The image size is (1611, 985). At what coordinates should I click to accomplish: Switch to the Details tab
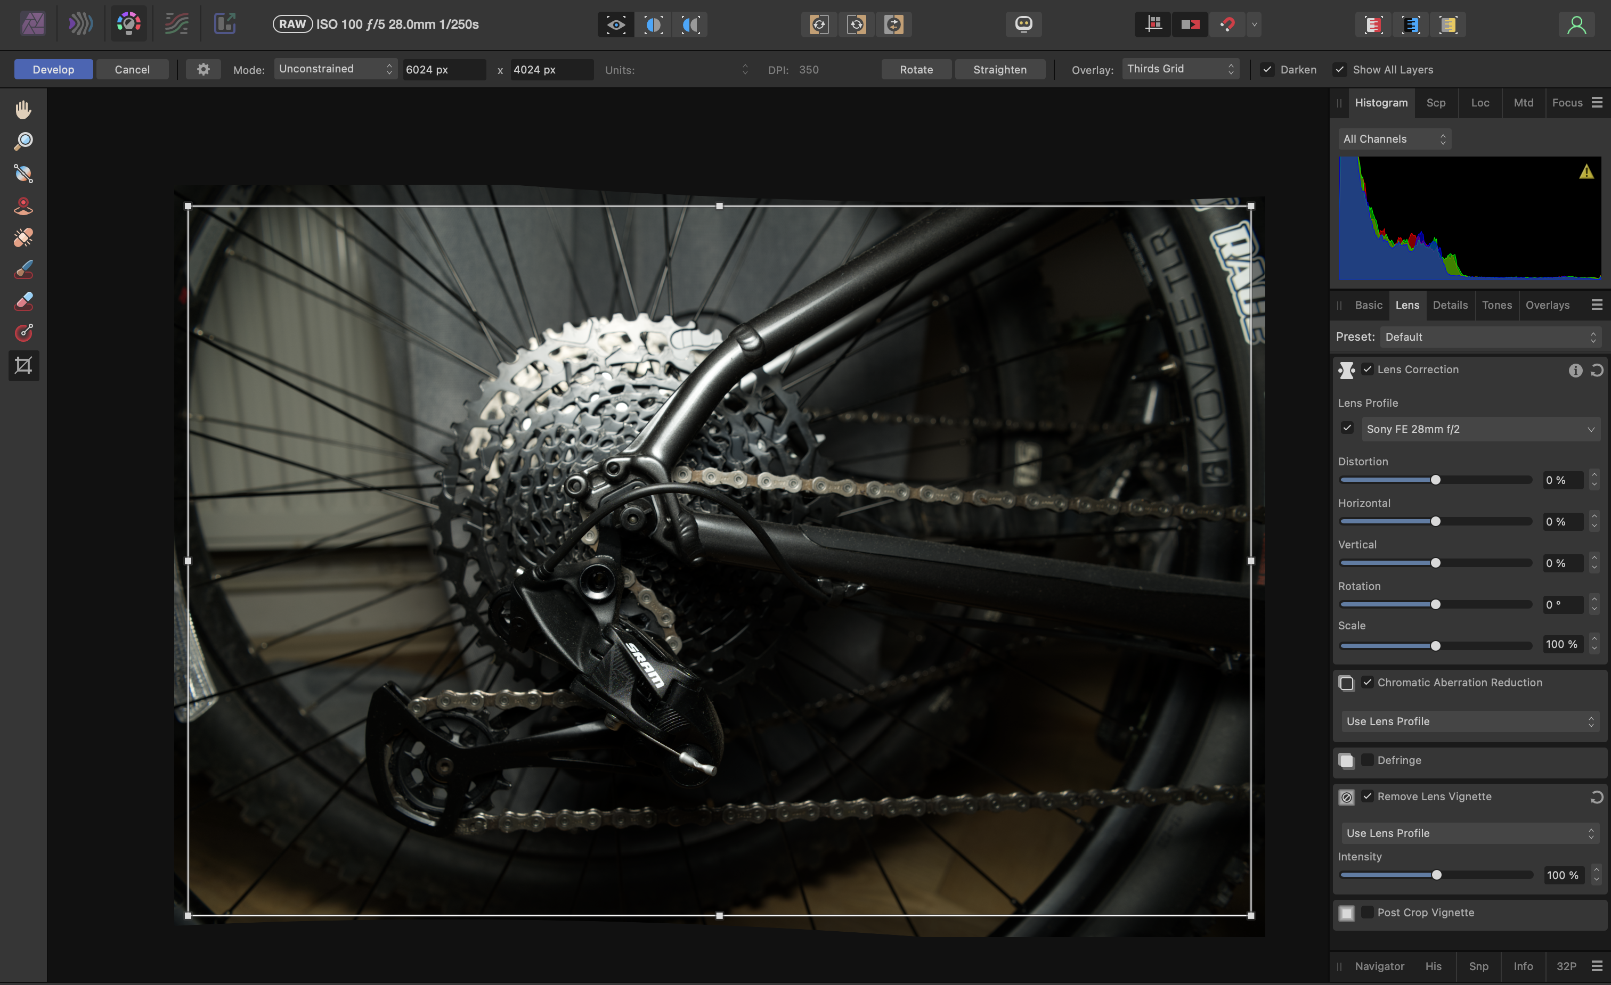click(1450, 305)
